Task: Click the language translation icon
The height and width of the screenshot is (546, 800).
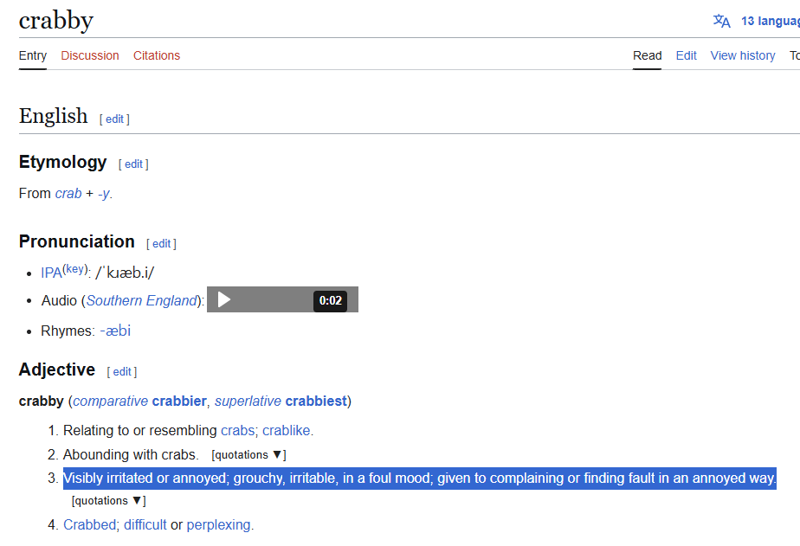Action: pos(721,21)
